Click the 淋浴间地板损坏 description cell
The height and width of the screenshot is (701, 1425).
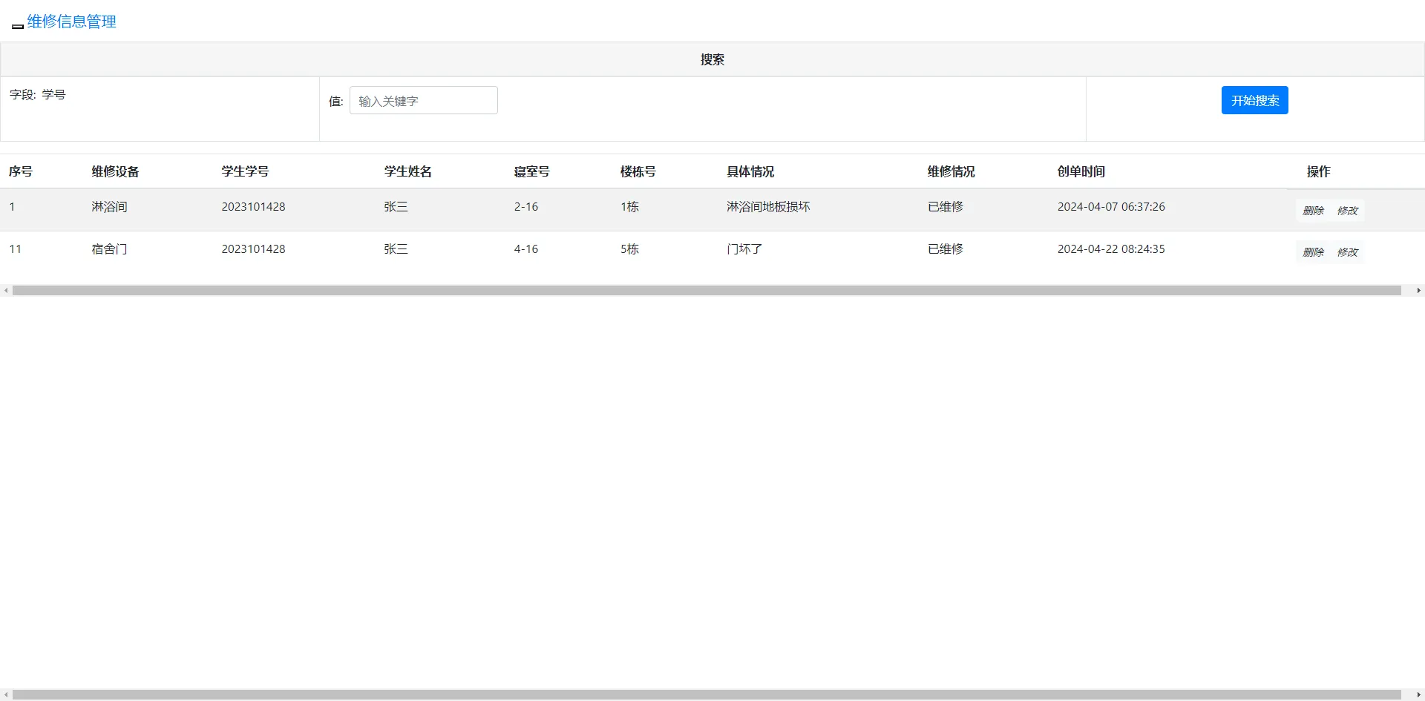pos(768,207)
